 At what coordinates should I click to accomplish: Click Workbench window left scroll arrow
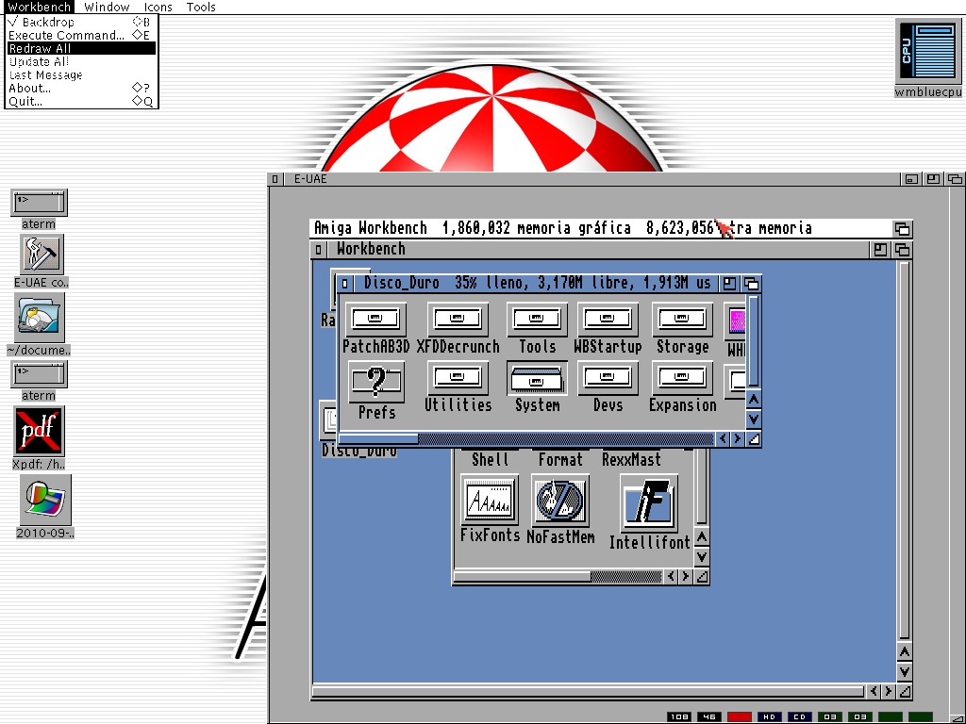tap(874, 691)
